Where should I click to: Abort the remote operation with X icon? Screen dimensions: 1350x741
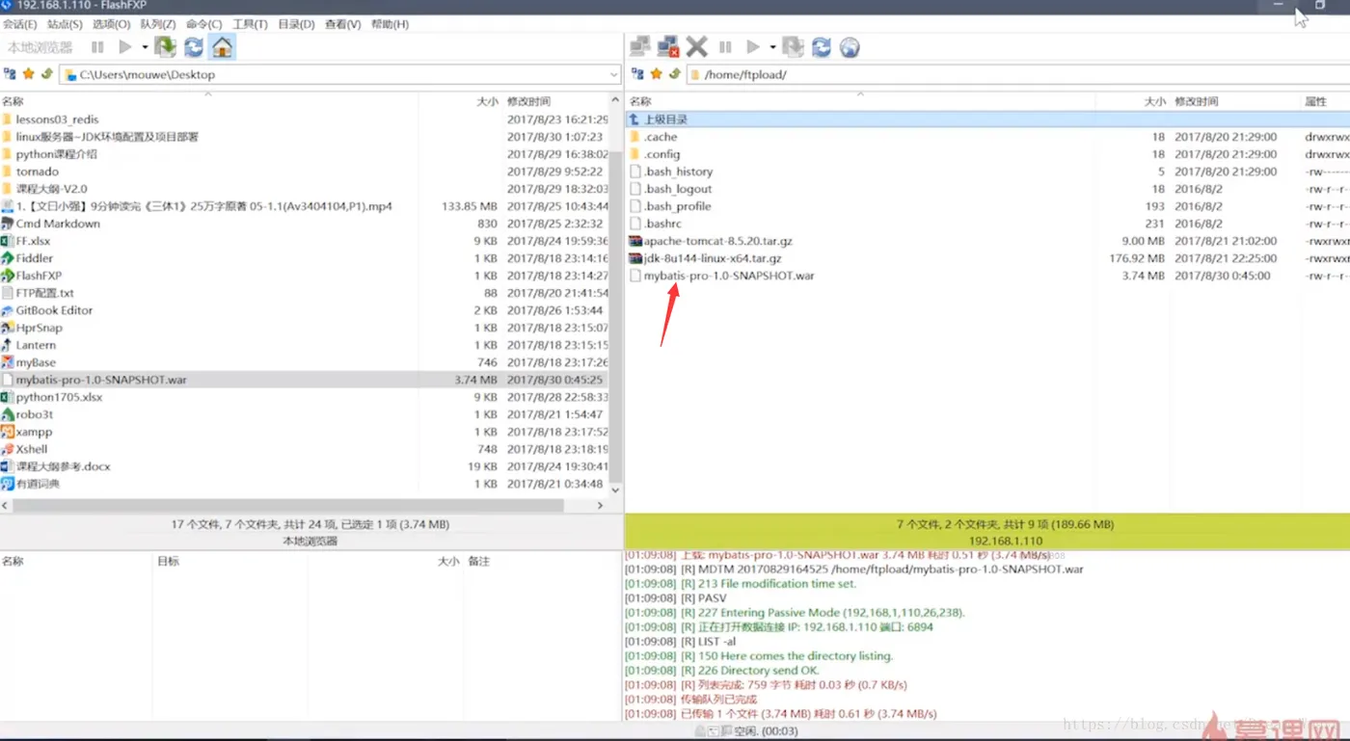(x=697, y=46)
